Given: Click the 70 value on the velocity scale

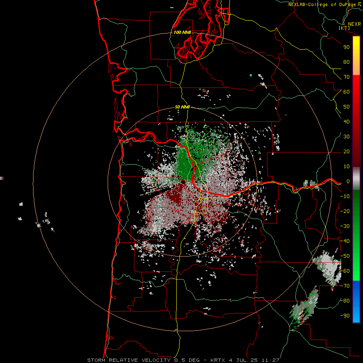Looking at the screenshot, I should [x=346, y=77].
